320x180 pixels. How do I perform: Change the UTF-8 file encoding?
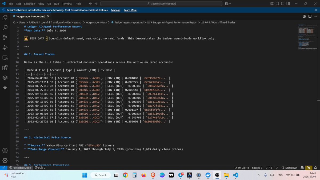coord(269,168)
